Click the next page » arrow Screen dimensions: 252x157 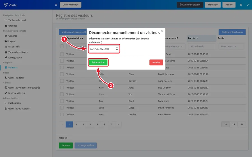coord(118,125)
